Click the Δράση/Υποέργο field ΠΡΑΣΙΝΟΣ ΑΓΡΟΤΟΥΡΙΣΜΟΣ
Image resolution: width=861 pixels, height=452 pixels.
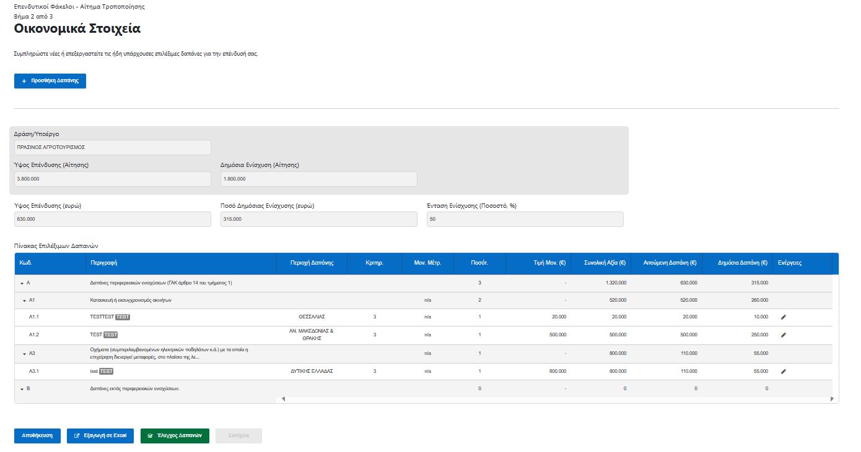click(112, 147)
